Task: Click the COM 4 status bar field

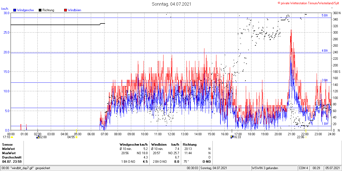Action: point(304,168)
